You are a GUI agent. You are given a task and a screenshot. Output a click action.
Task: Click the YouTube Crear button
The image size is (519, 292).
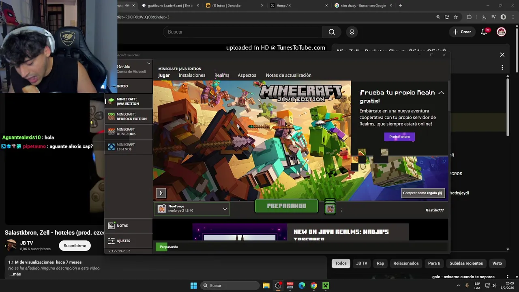(462, 32)
